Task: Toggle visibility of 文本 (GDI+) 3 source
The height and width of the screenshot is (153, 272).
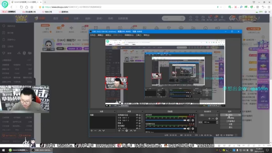Action: (137, 118)
